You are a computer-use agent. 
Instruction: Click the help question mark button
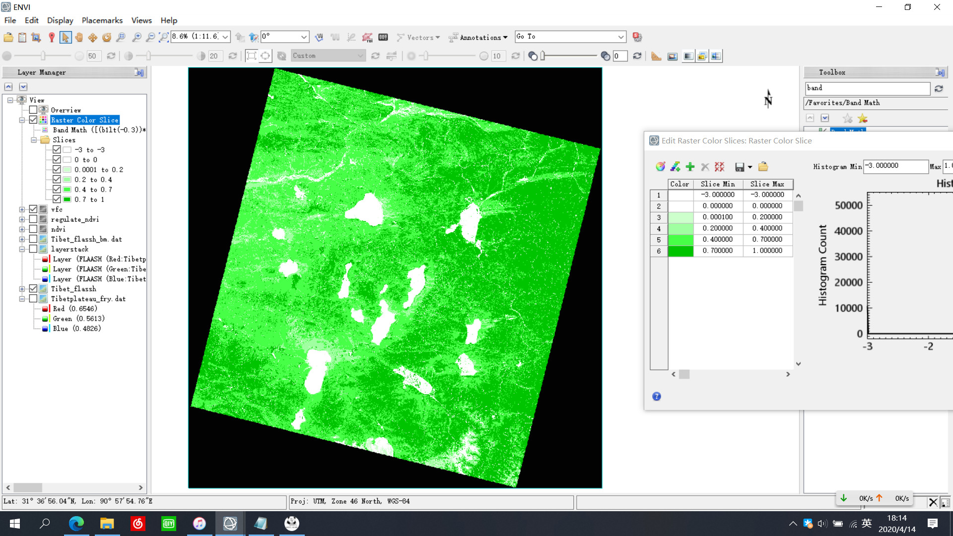point(656,396)
